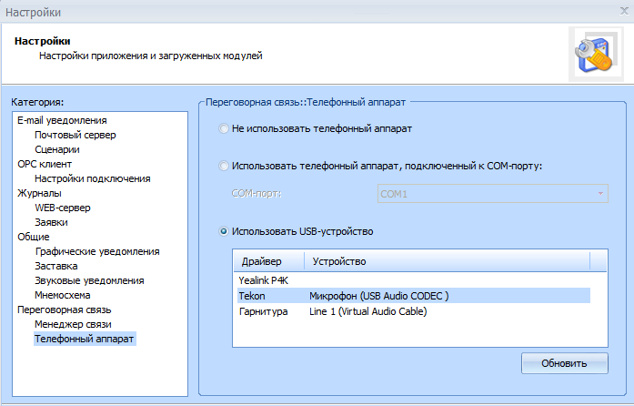Screen dimensions: 634x406
Task: Enable 'Использовать USB-устройство' radio button
Action: pos(224,231)
